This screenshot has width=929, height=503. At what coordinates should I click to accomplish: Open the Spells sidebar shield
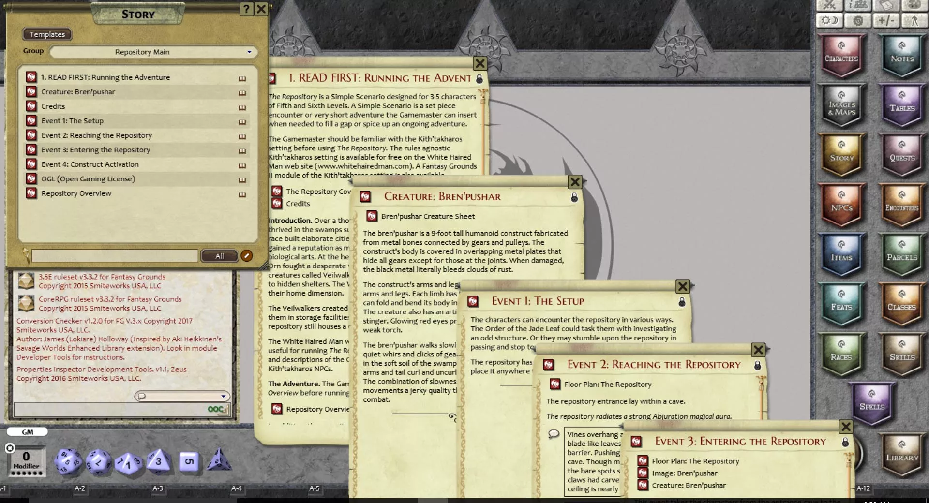(x=872, y=404)
